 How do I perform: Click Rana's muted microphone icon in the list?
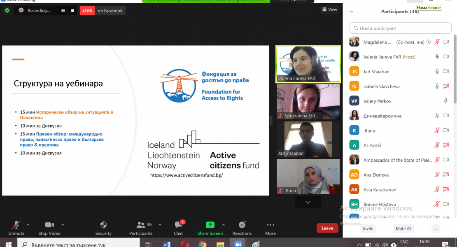click(437, 130)
